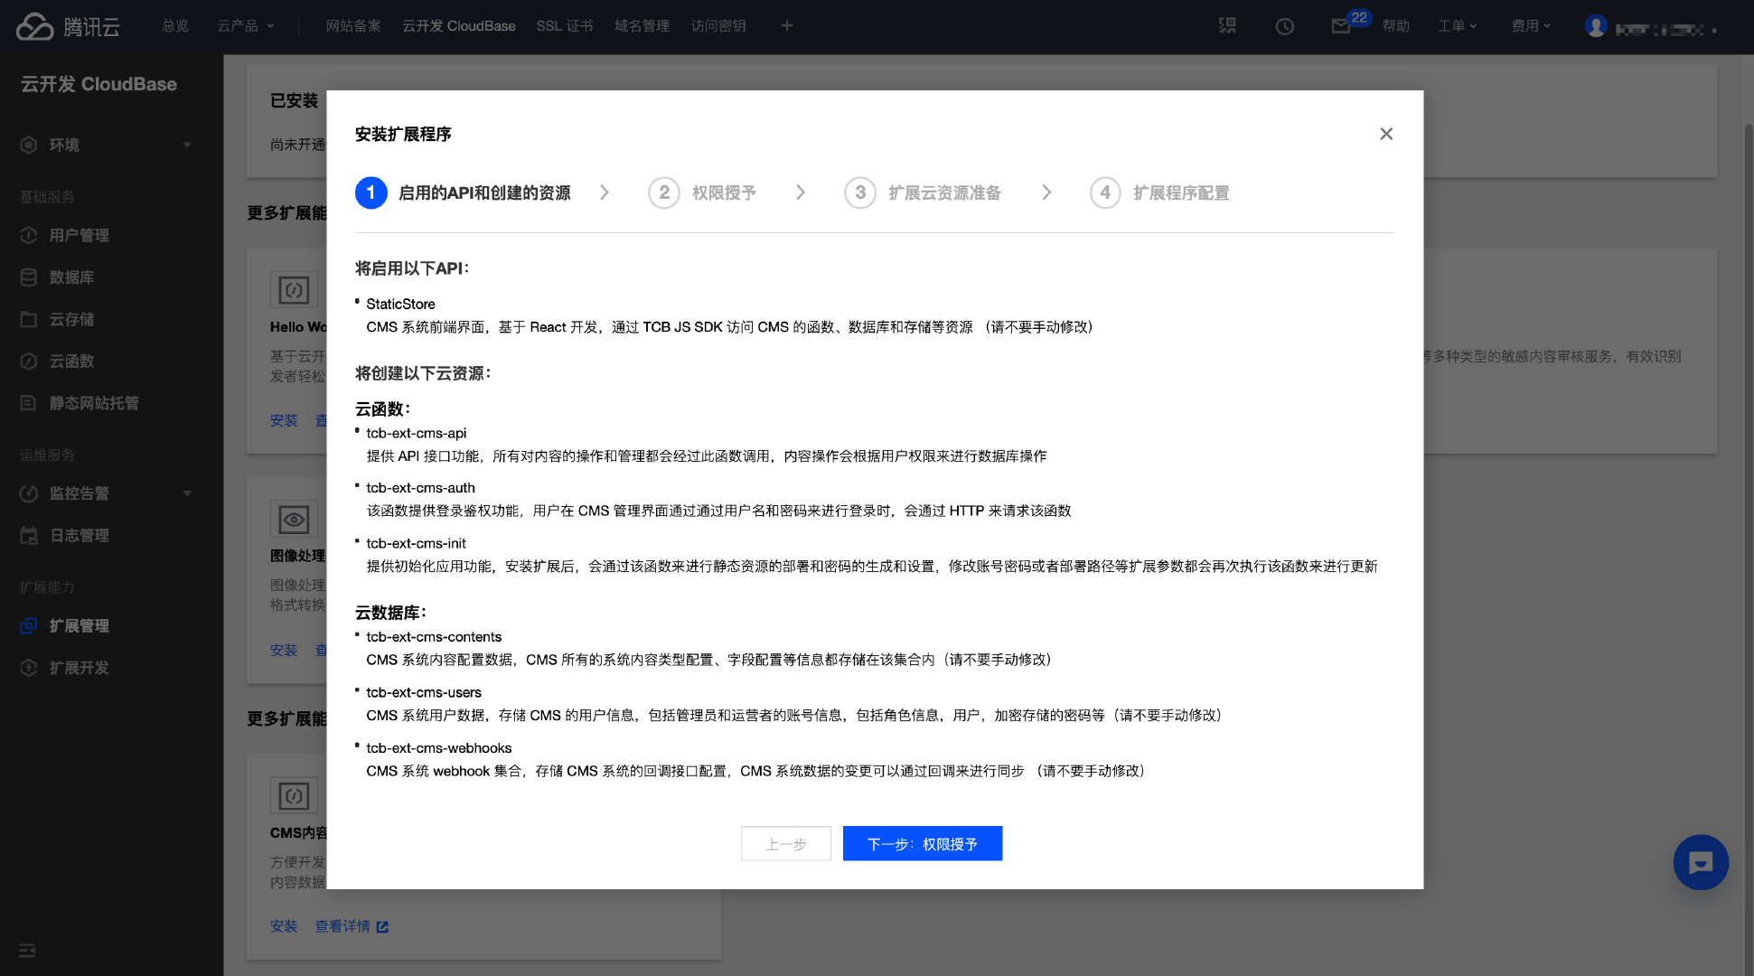This screenshot has height=976, width=1754.
Task: Open SSL 证书 in top navigation
Action: 564,26
